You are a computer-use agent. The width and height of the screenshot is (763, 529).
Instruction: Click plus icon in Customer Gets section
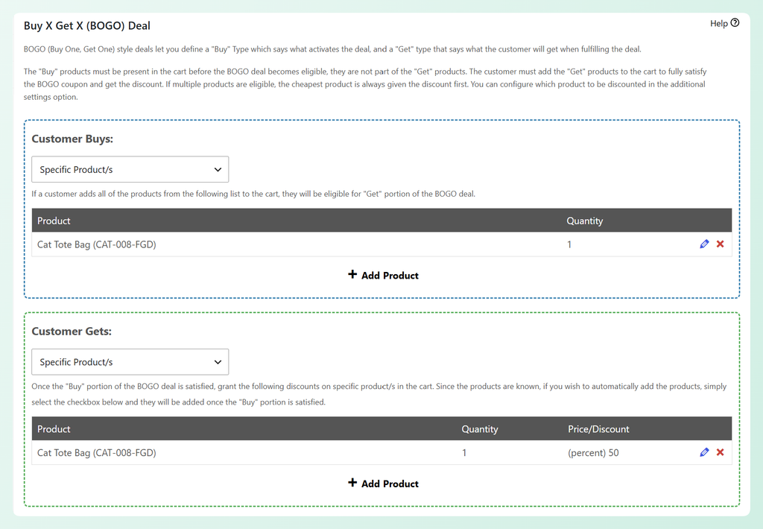[352, 483]
